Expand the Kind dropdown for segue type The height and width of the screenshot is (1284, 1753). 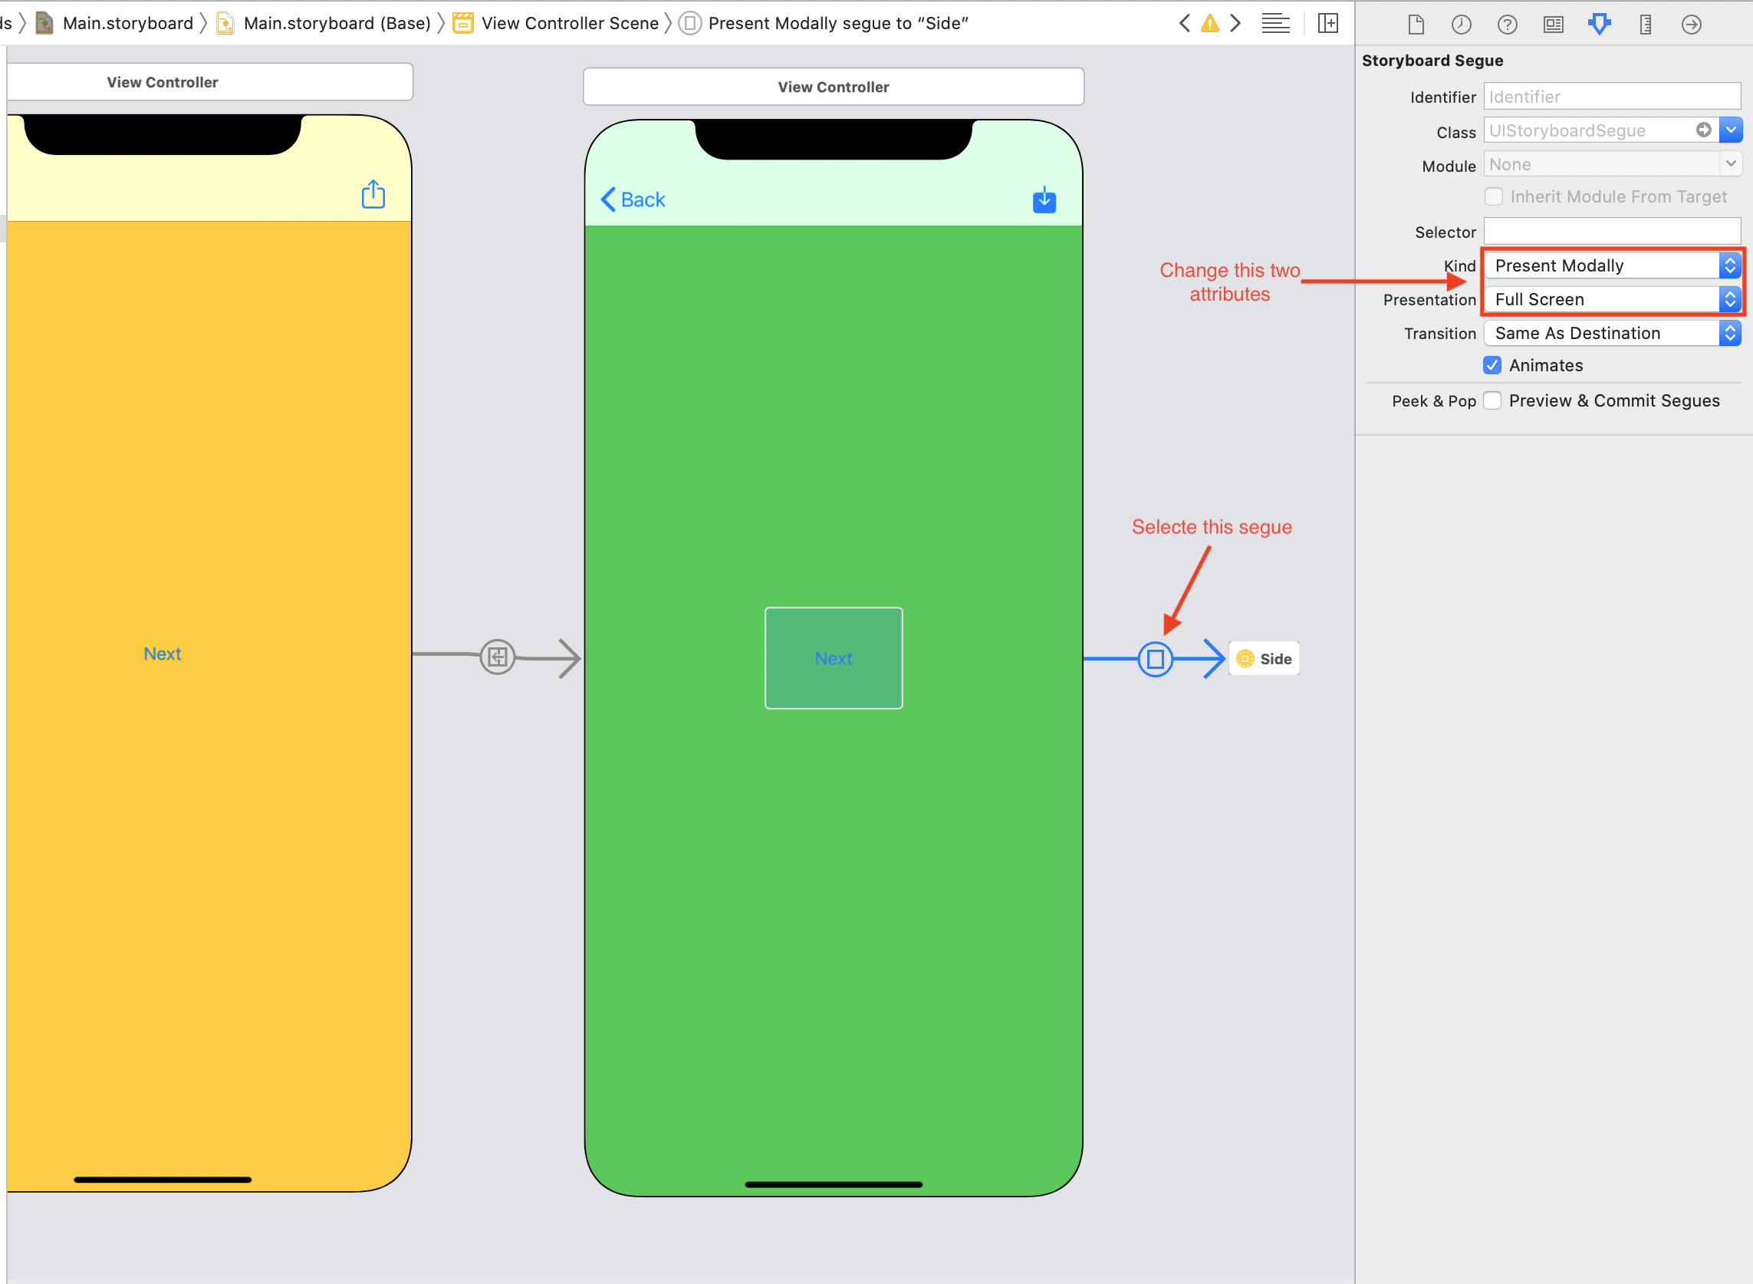tap(1730, 265)
